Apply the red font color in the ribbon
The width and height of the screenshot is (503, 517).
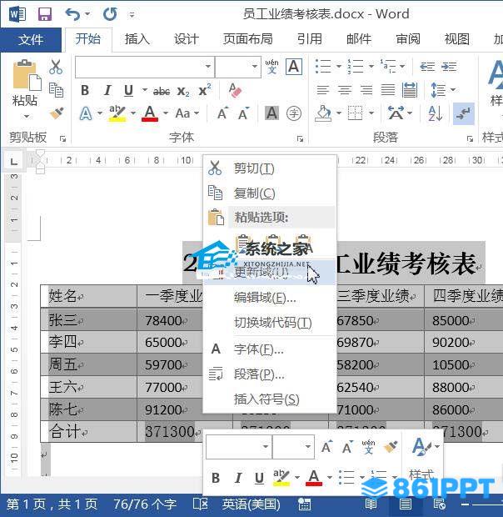point(150,113)
